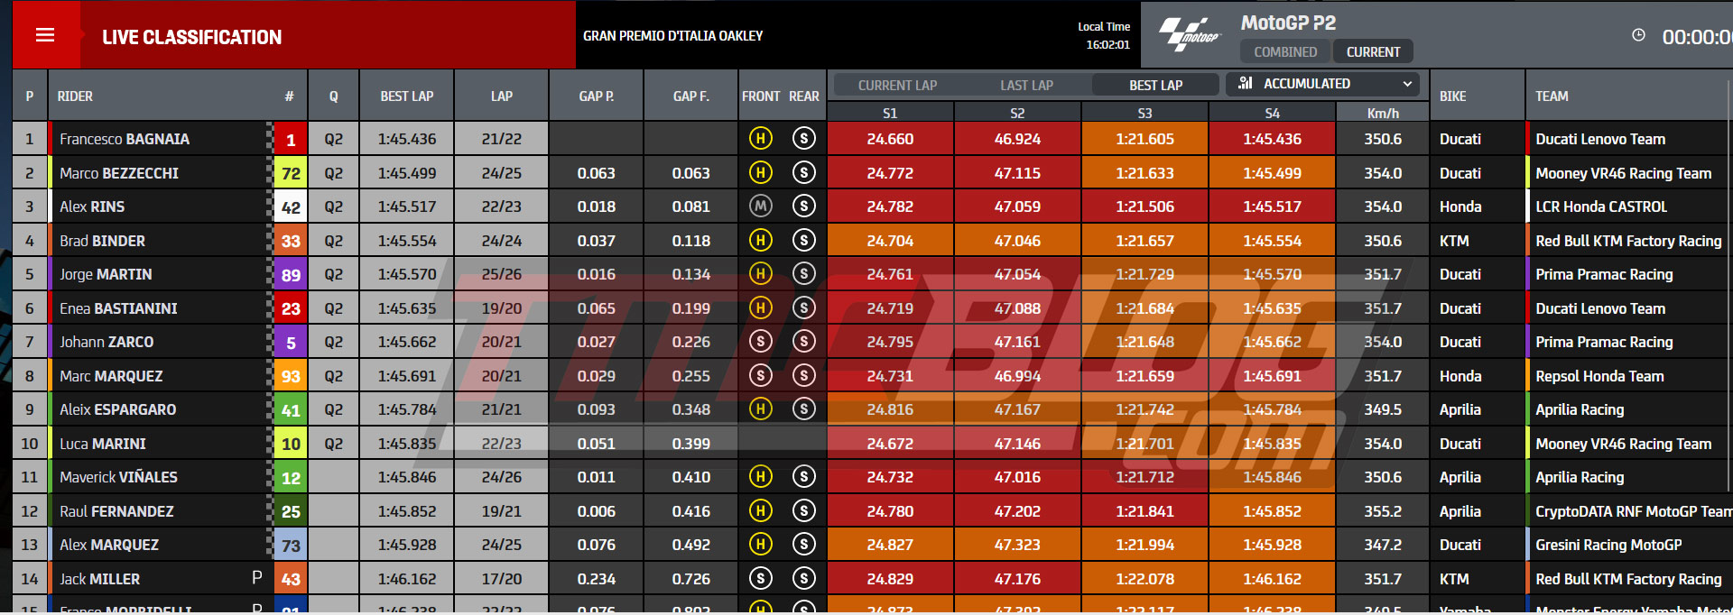Viewport: 1733px width, 615px height.
Task: Click Viñales' lap count 24/26
Action: tap(502, 477)
